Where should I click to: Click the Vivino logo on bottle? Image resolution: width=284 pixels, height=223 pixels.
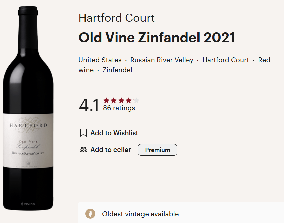28,204
